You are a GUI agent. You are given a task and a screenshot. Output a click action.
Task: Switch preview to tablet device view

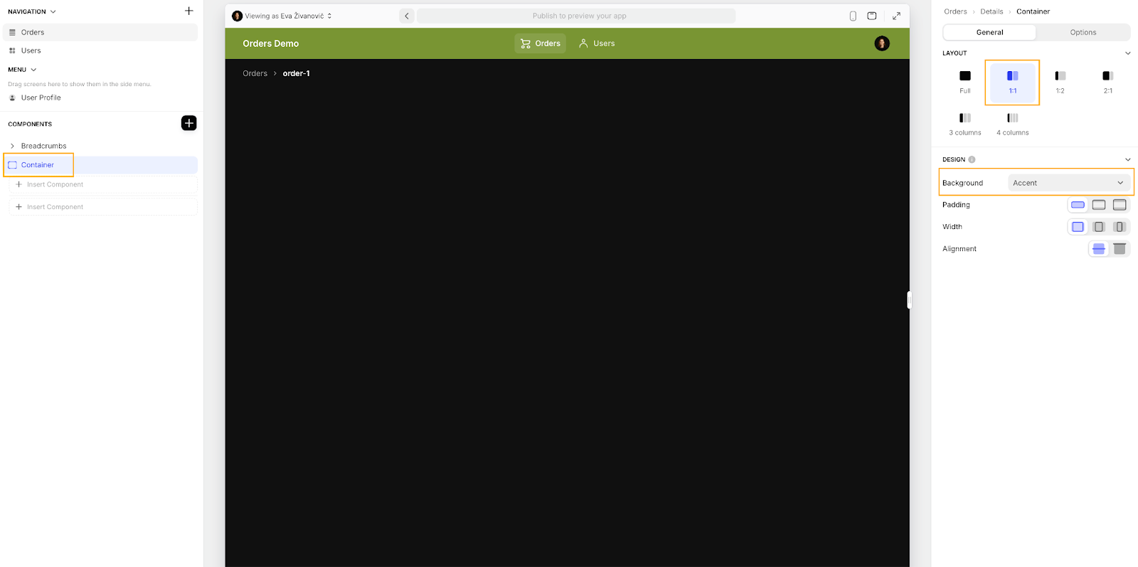[872, 16]
